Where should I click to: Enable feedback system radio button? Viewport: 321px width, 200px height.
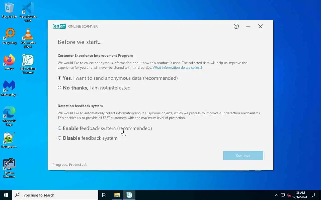(59, 128)
